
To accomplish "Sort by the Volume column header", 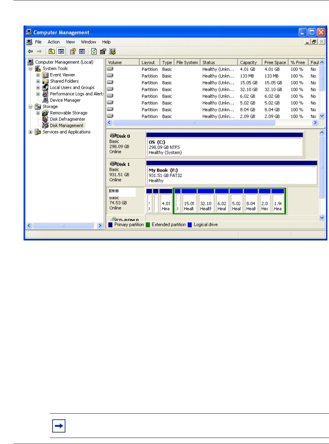I will 123,62.
